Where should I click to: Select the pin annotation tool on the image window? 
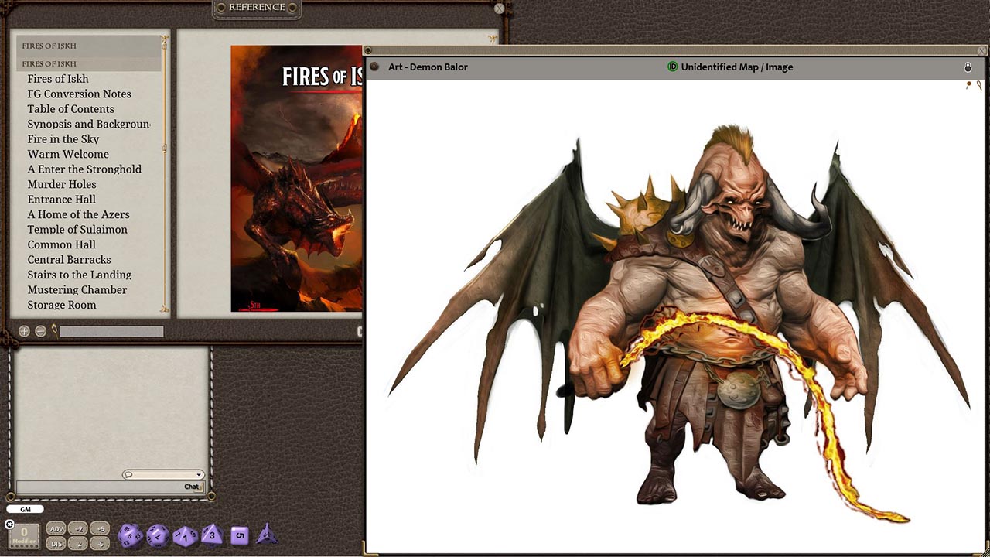(x=968, y=85)
